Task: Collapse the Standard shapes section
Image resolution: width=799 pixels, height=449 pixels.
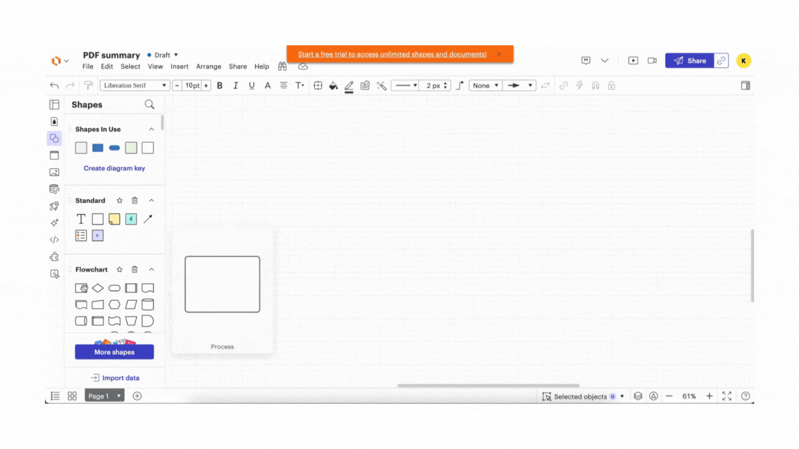Action: tap(151, 200)
